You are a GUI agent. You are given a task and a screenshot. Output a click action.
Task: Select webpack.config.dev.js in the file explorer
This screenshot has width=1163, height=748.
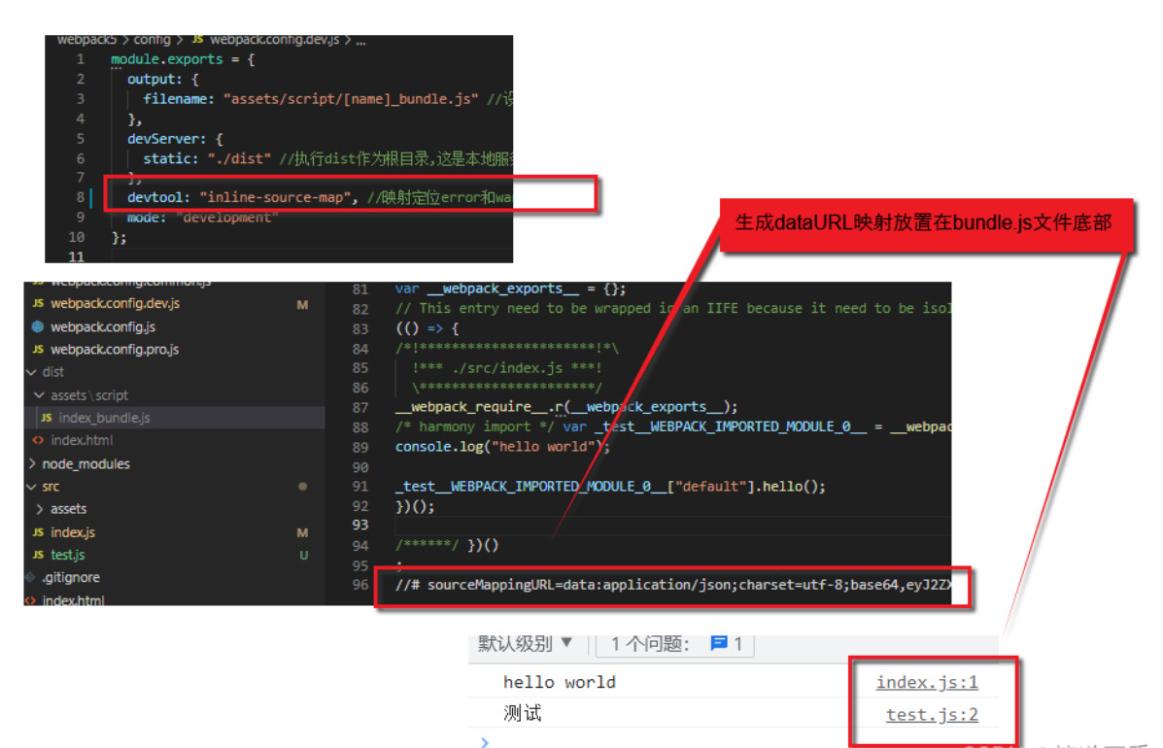click(115, 303)
